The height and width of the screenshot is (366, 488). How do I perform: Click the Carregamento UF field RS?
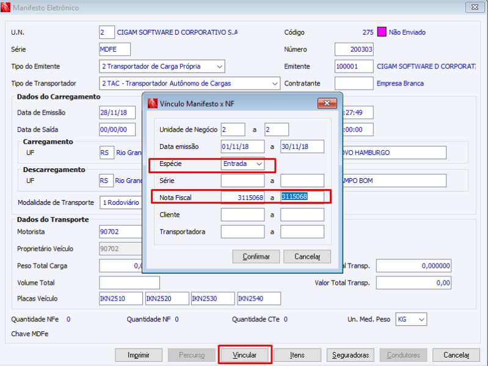(x=107, y=152)
